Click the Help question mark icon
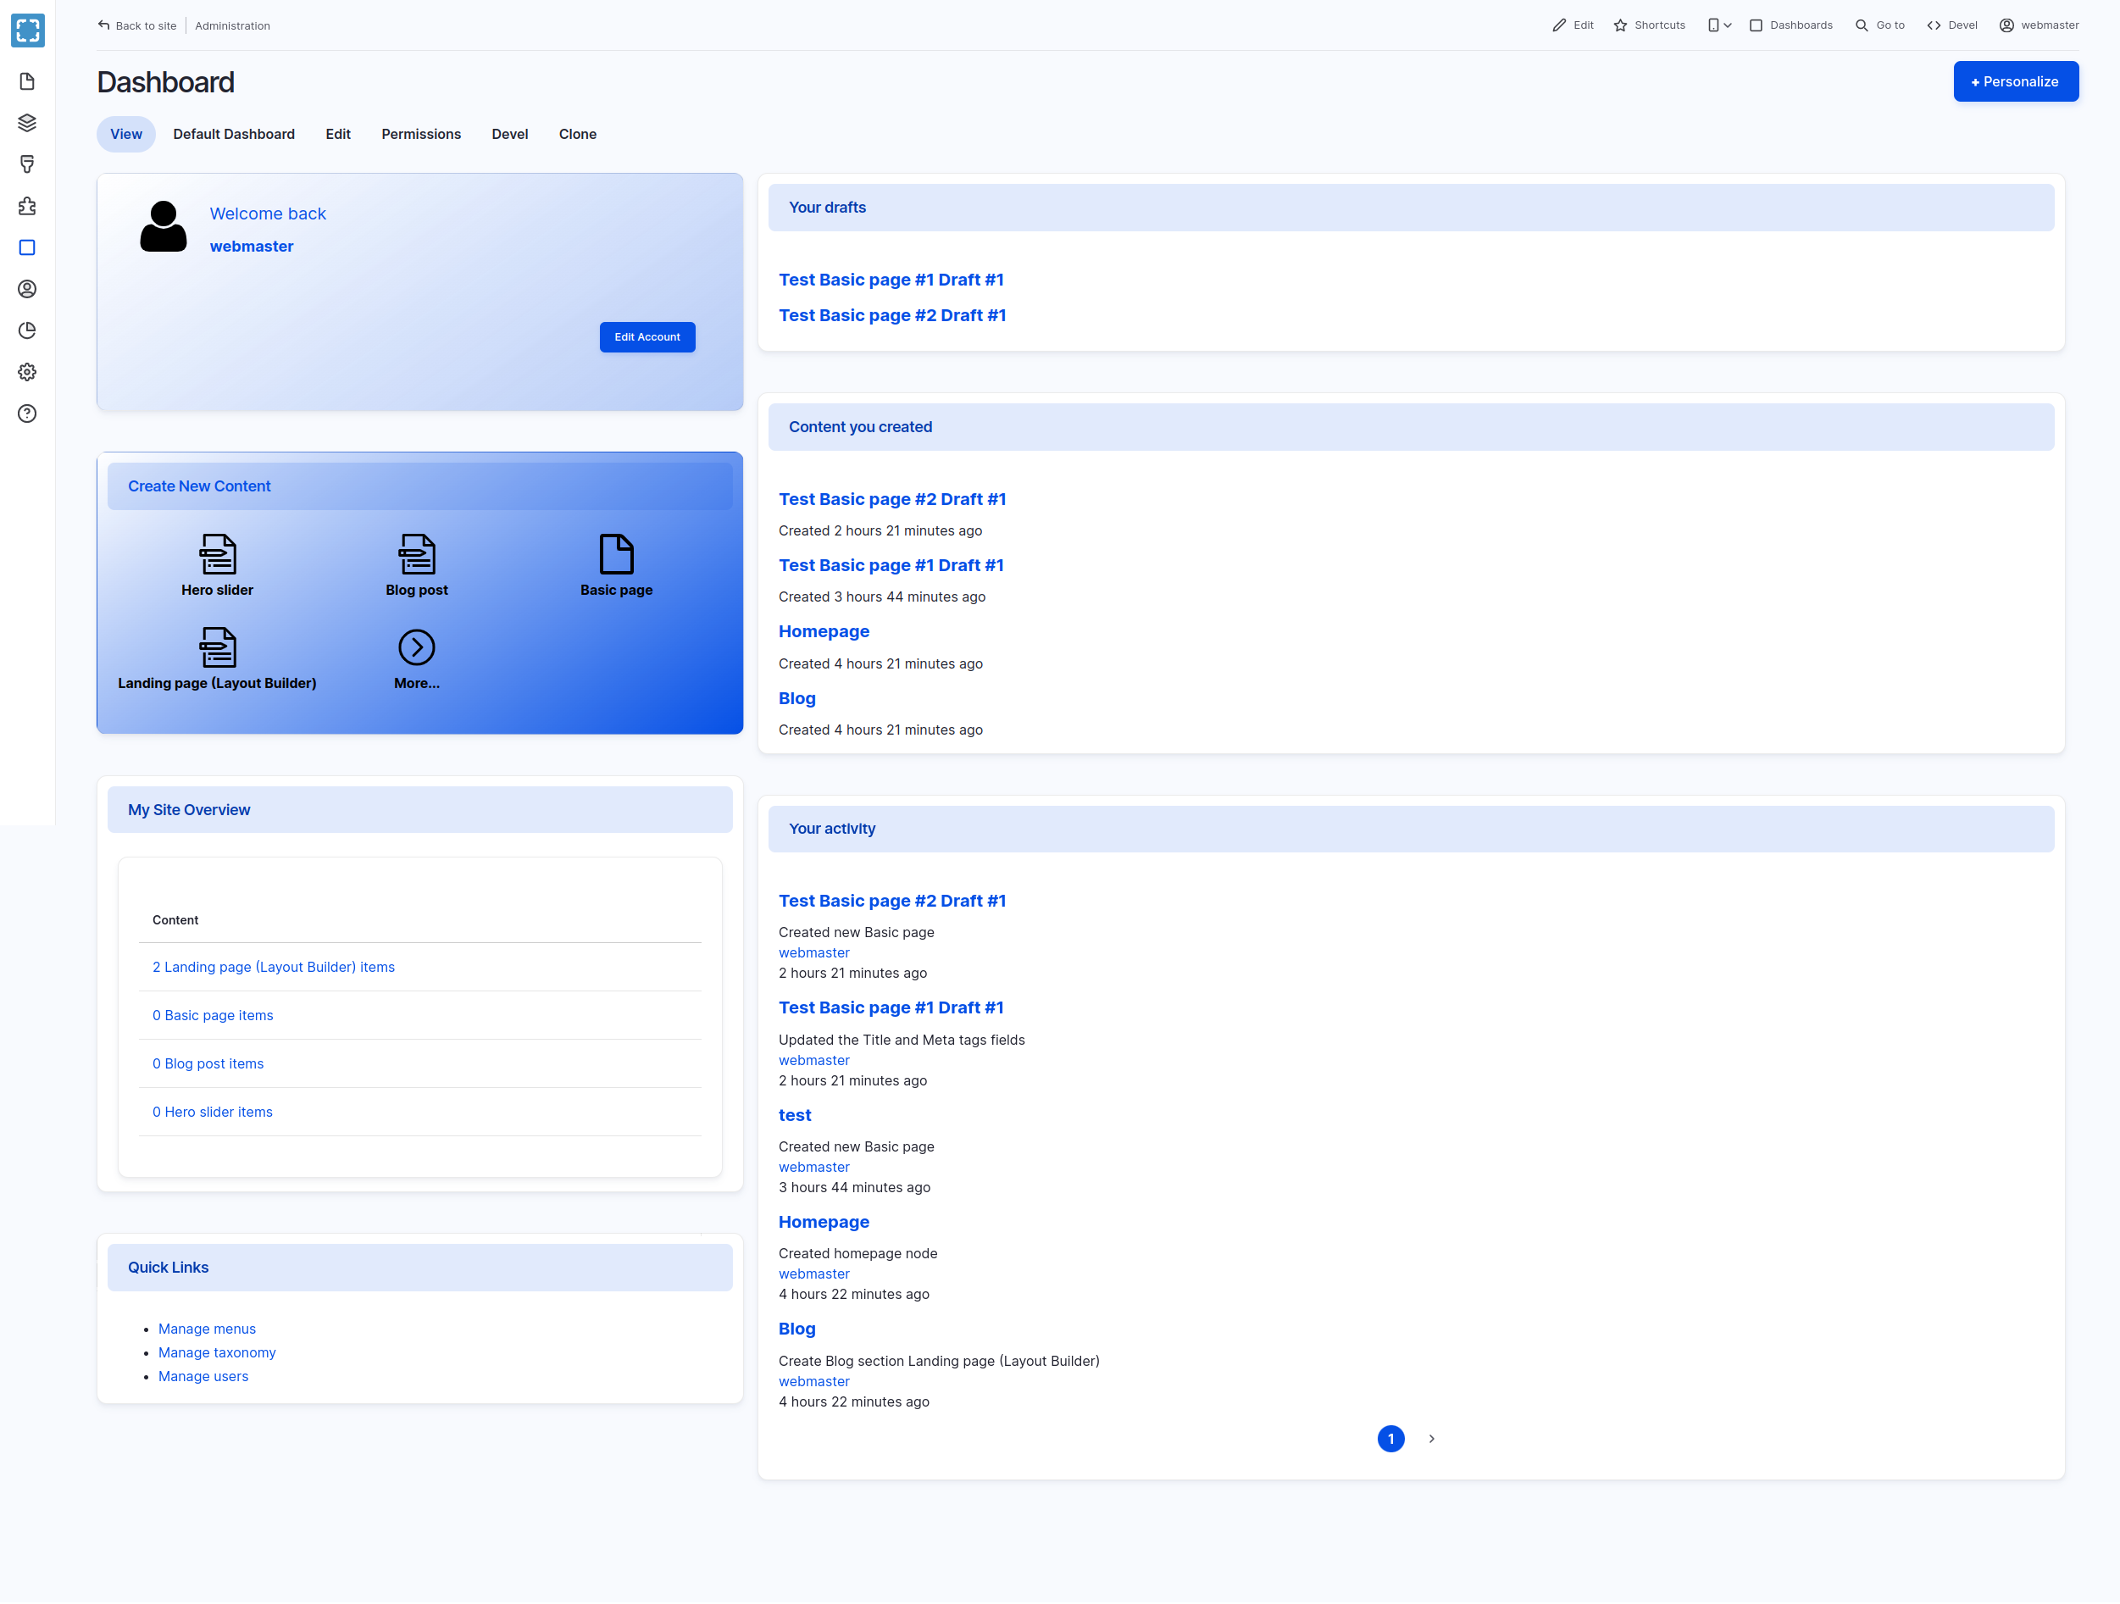Image resolution: width=2120 pixels, height=1604 pixels. tap(27, 414)
